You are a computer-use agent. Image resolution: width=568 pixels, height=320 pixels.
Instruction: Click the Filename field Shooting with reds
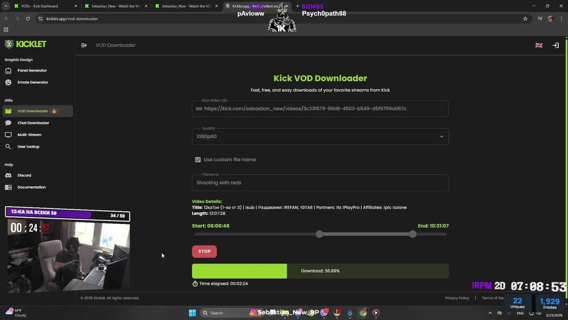320,183
